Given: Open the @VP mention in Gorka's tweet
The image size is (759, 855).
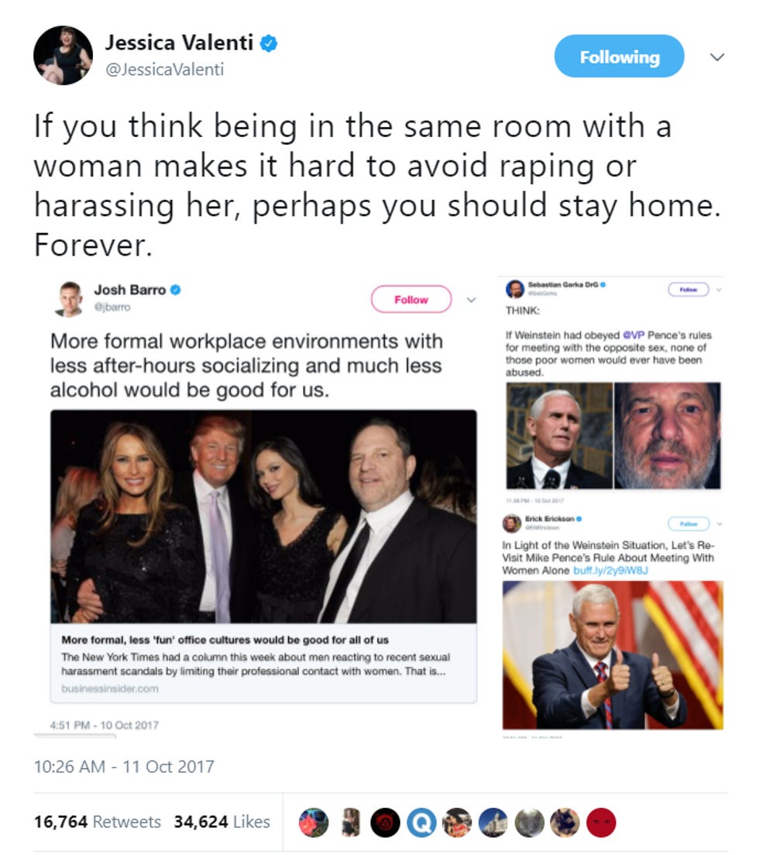Looking at the screenshot, I should pos(633,335).
